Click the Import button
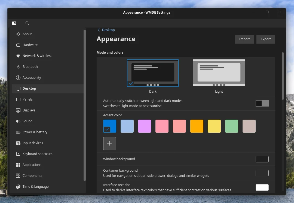Image resolution: width=294 pixels, height=203 pixels. coord(244,39)
